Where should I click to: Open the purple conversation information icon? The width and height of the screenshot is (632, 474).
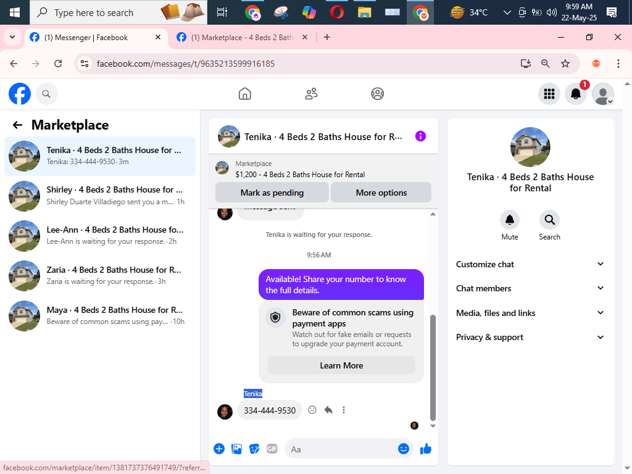pos(420,136)
